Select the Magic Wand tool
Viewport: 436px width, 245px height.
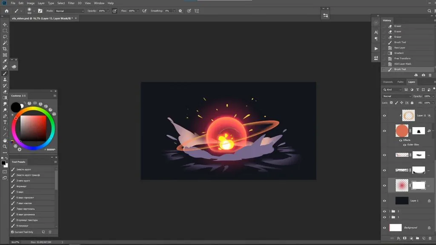[x=5, y=43]
